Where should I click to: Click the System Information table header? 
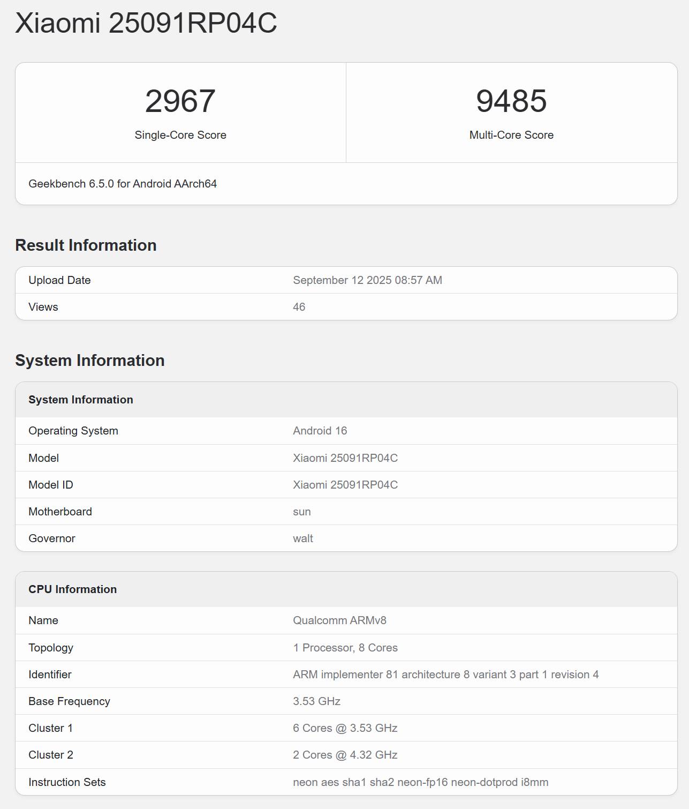pyautogui.click(x=81, y=400)
